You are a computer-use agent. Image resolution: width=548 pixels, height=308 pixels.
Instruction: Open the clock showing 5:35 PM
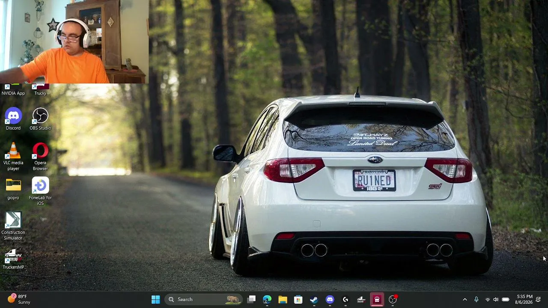[524, 299]
